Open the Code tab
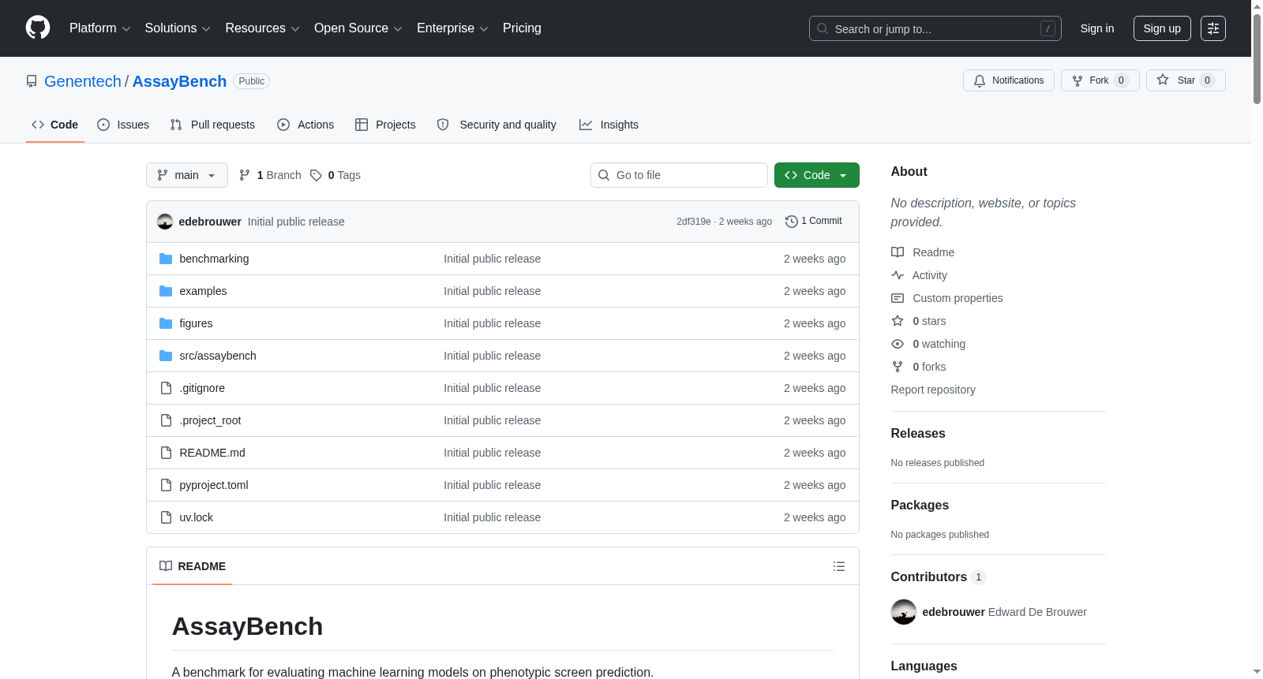This screenshot has width=1263, height=679. (x=55, y=125)
